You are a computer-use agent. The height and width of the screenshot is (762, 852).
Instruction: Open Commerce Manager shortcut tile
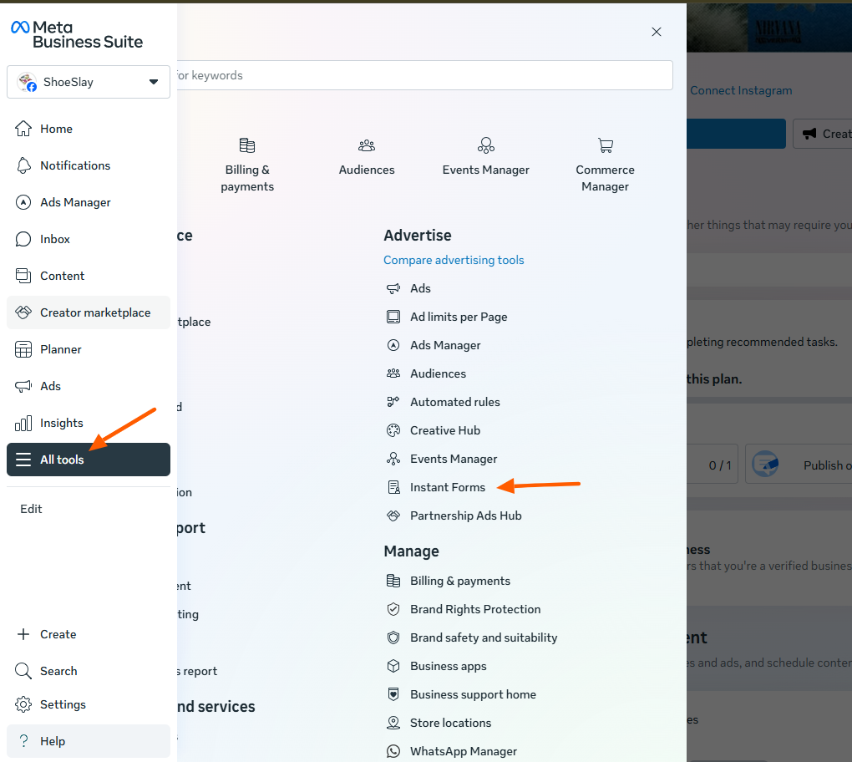click(x=606, y=165)
